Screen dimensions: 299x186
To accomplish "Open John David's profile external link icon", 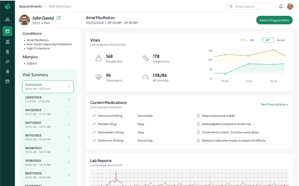I will click(59, 18).
